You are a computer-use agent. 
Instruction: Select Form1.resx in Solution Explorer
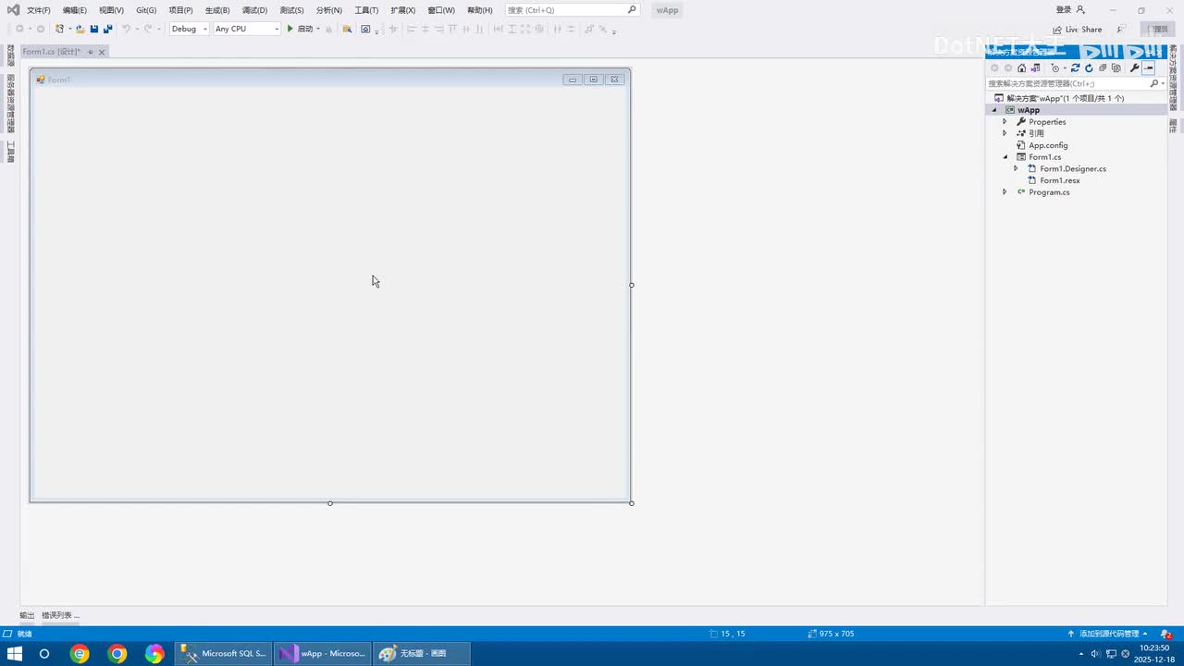click(1060, 180)
